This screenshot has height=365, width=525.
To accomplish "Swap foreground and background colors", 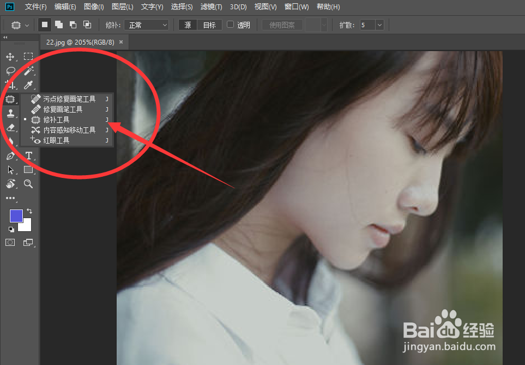I will click(29, 211).
